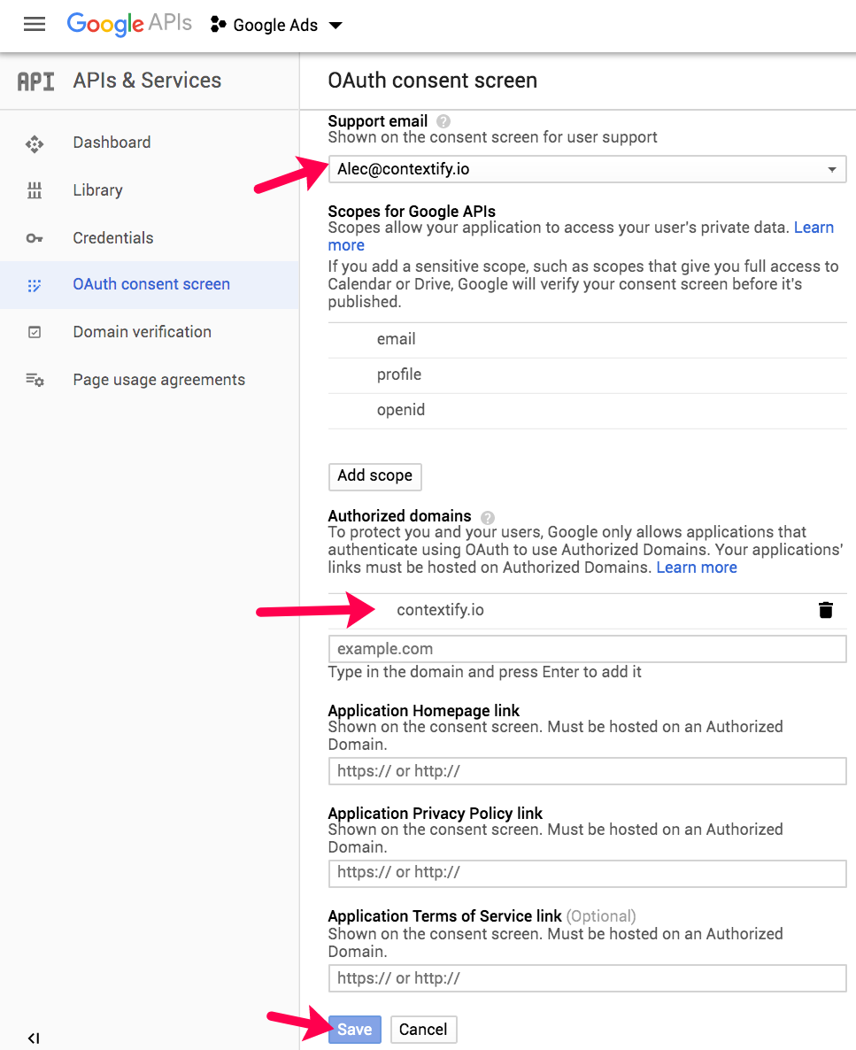Expand the Support email dropdown
Image resolution: width=856 pixels, height=1050 pixels.
tap(588, 169)
